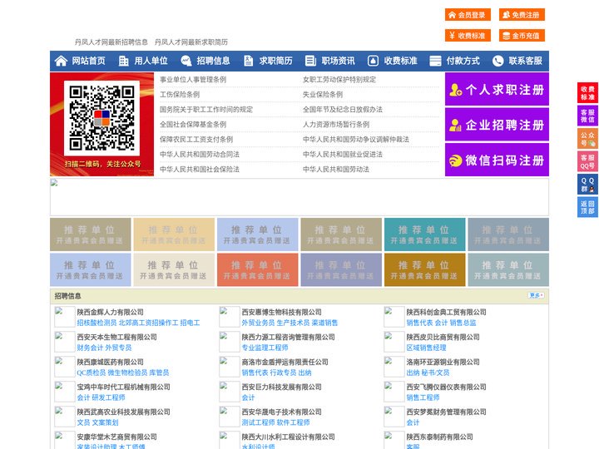The height and width of the screenshot is (449, 599).
Task: Click the 免费注册 button
Action: click(522, 15)
